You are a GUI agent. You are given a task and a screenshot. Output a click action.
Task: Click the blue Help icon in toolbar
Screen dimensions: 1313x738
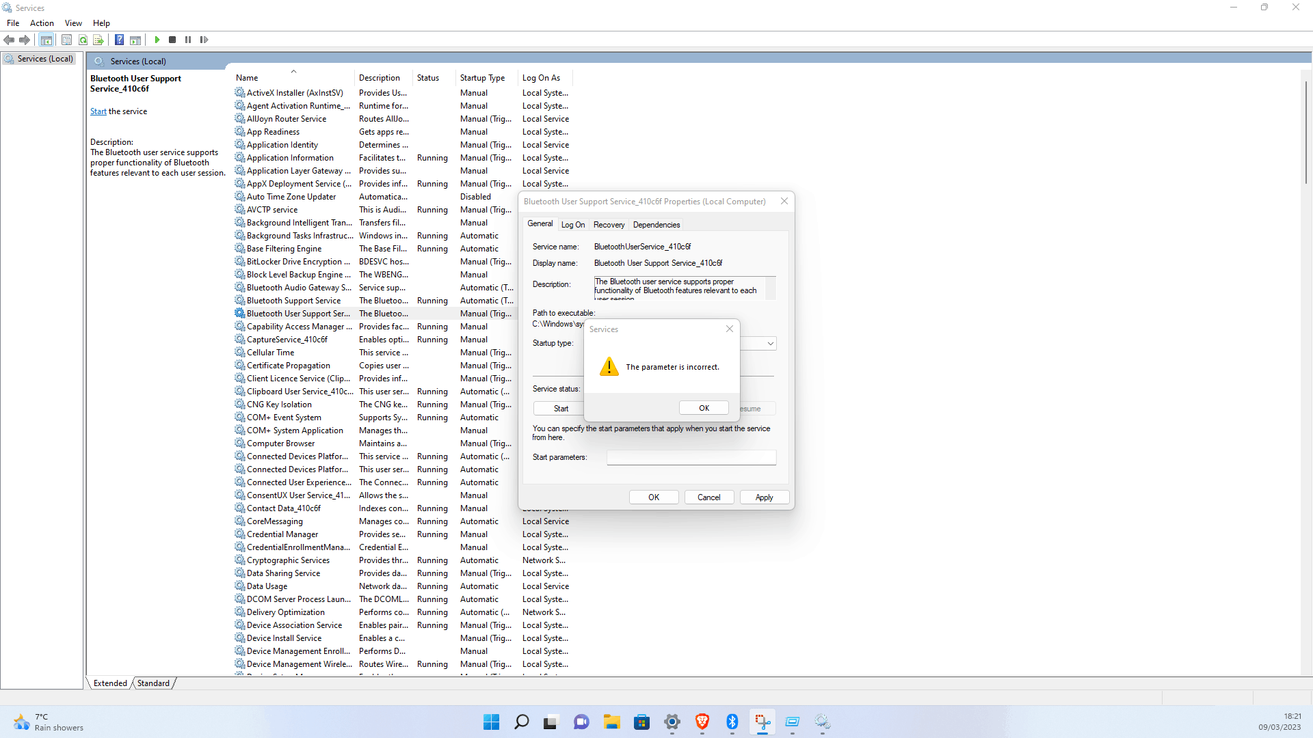coord(119,40)
